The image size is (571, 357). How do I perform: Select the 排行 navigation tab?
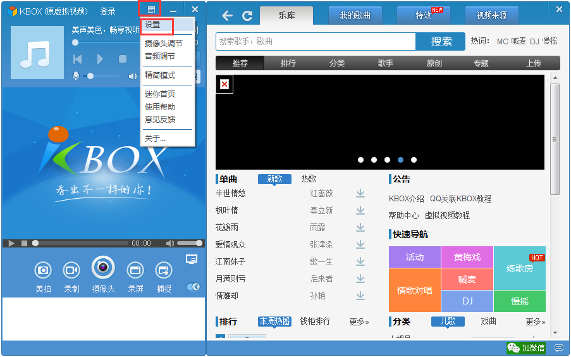(x=288, y=63)
